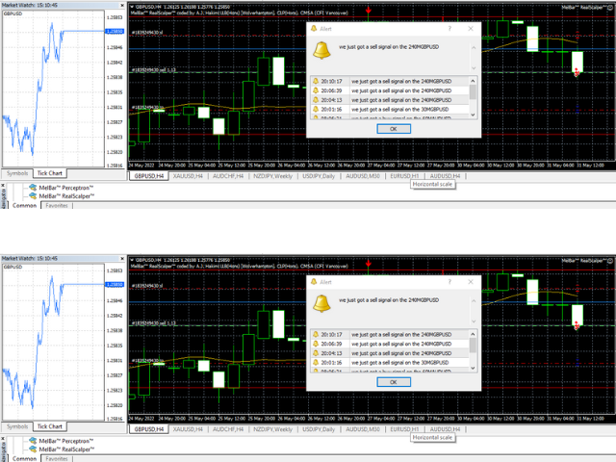Click the large bell icon in upper Alert
Image resolution: width=616 pixels, height=462 pixels.
(x=321, y=50)
